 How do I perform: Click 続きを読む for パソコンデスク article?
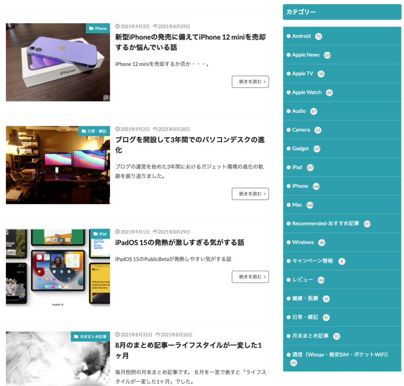[250, 194]
